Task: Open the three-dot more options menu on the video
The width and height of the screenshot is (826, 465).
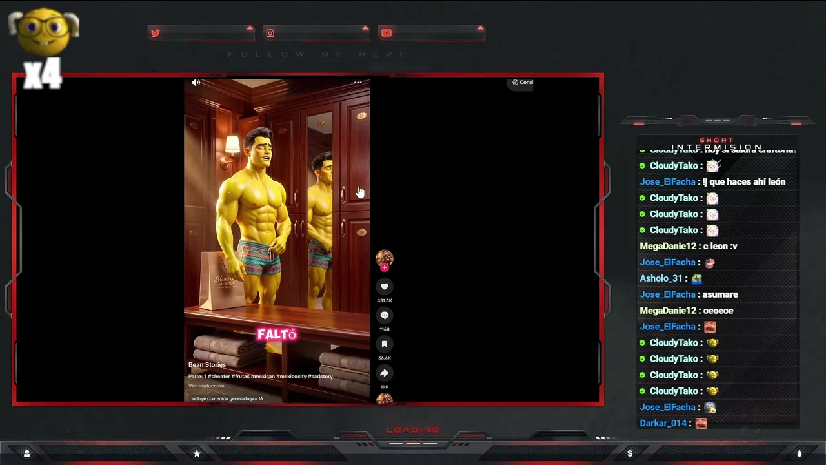Action: pyautogui.click(x=358, y=83)
